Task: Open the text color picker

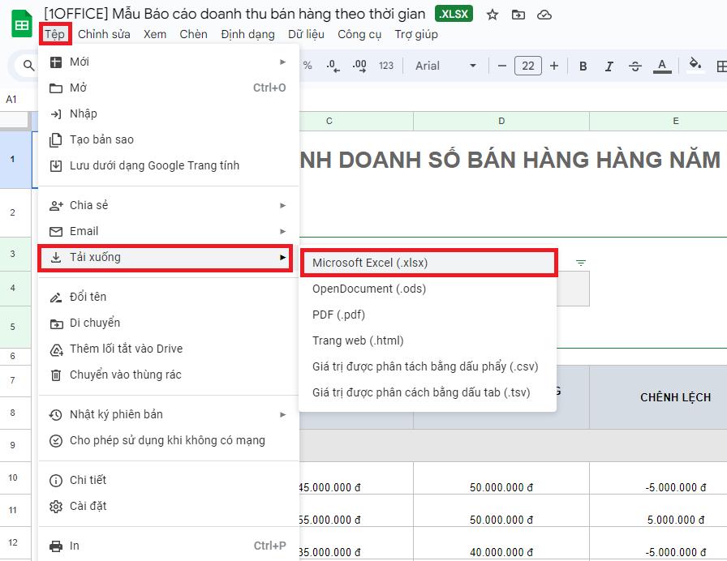Action: click(661, 66)
